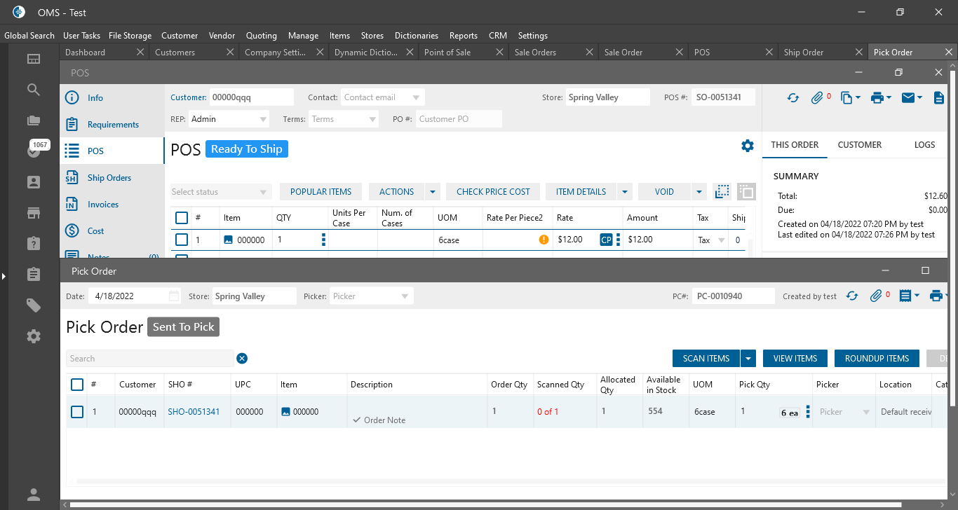The width and height of the screenshot is (958, 510).
Task: Click the item image icon in POS row 1
Action: (228, 240)
